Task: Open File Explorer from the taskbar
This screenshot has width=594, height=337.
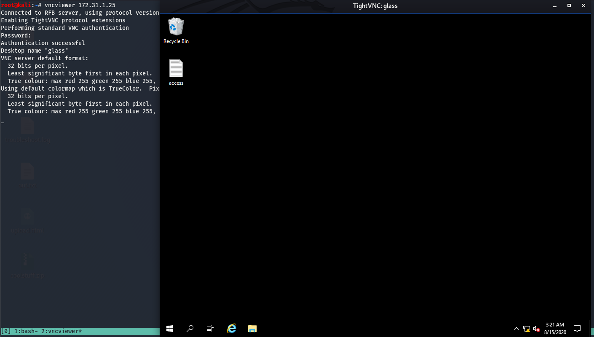Action: [x=252, y=329]
